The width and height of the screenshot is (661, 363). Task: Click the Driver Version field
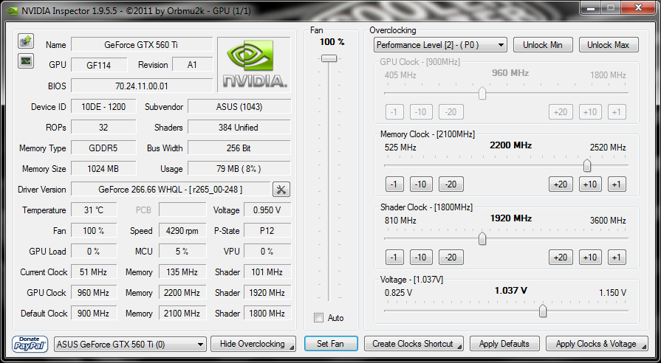click(x=171, y=190)
